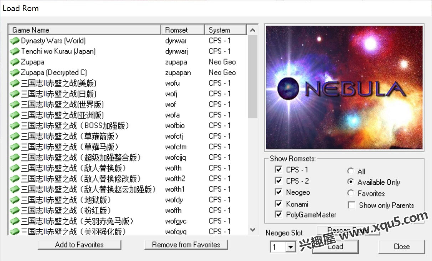Click the green icon for 三国志II赤壁之战(美版)
Viewport: 432px width, 261px height.
(x=15, y=83)
